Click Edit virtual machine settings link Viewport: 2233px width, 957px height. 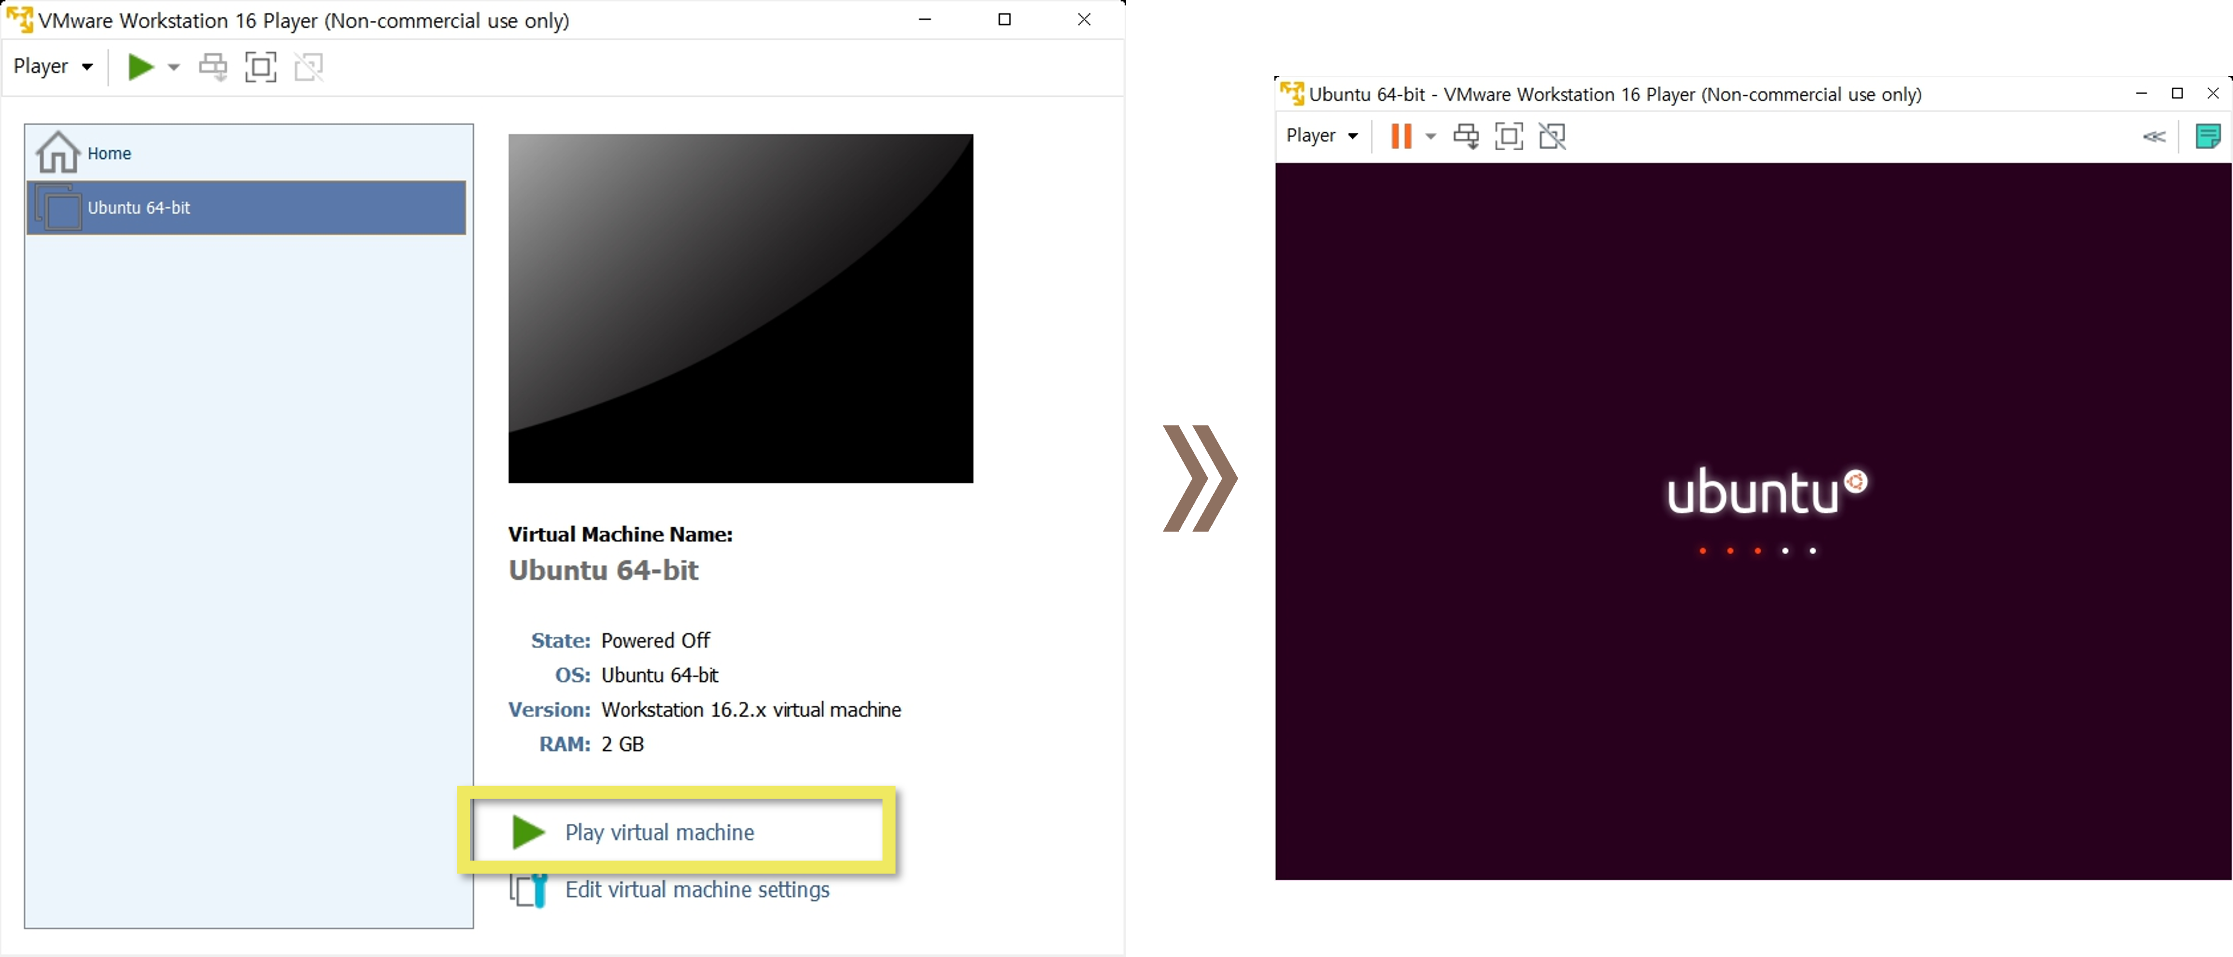click(x=697, y=889)
